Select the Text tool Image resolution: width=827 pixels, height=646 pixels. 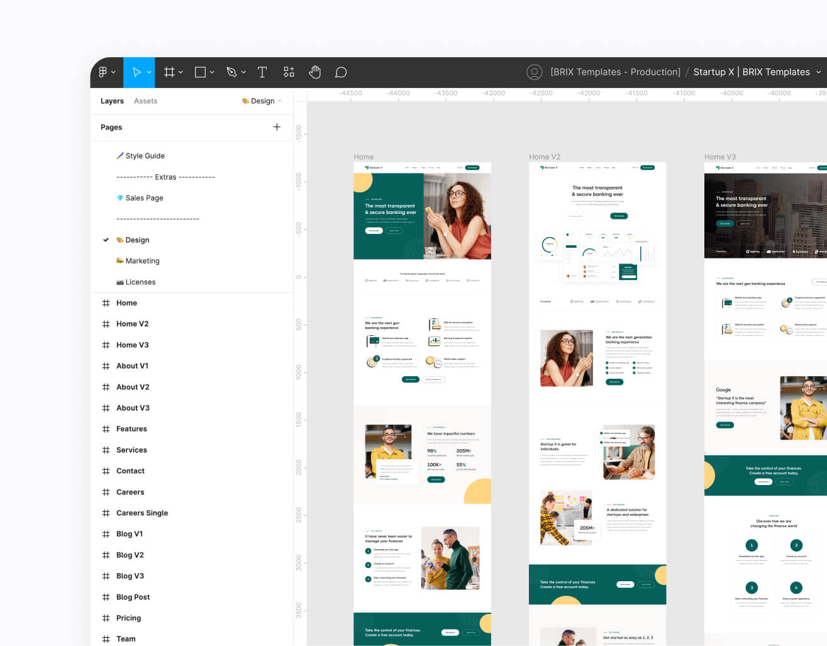pyautogui.click(x=262, y=72)
